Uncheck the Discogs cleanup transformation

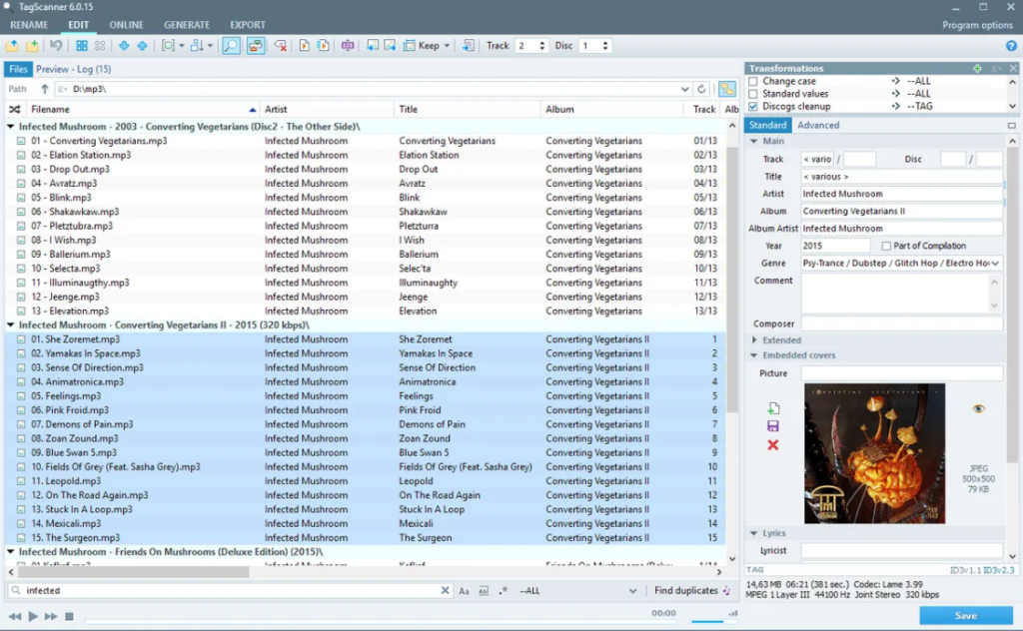coord(753,106)
